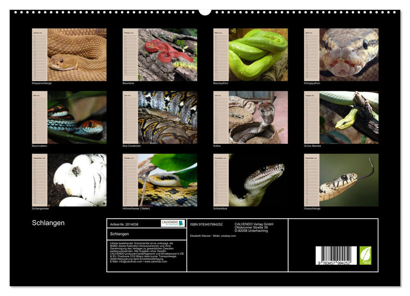Select the Klapperschlange January photo

click(x=77, y=55)
